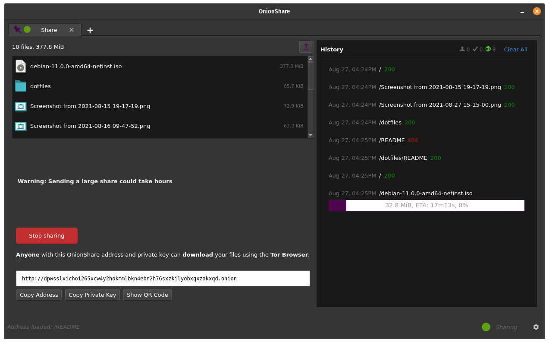Click the 09-47-52 screenshot image icon
The image size is (549, 343).
[x=21, y=126]
